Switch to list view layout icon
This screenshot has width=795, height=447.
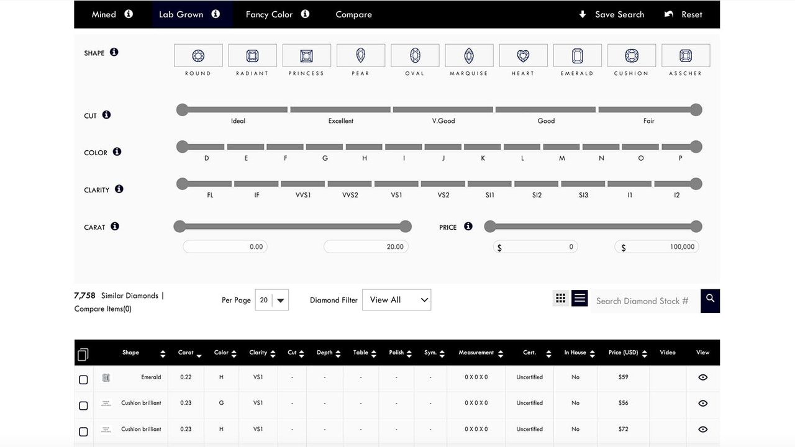tap(579, 299)
